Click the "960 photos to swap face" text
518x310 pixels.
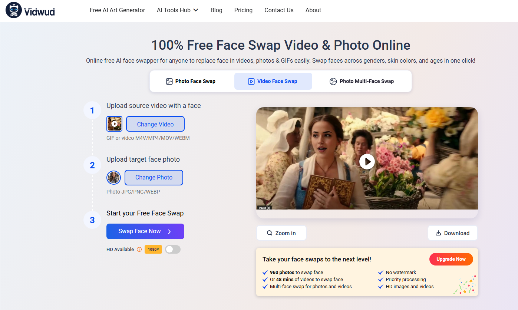(296, 272)
